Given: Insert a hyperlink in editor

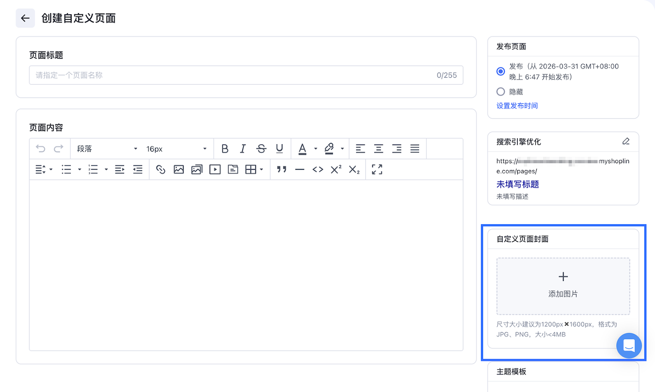Looking at the screenshot, I should tap(160, 169).
